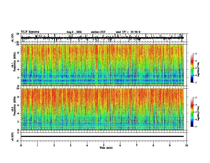Click the "8" kHz tick on ch.2 spectrogram
The height and width of the screenshot is (163, 210).
(x=18, y=97)
